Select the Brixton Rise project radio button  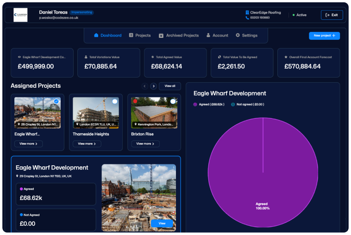(x=173, y=101)
